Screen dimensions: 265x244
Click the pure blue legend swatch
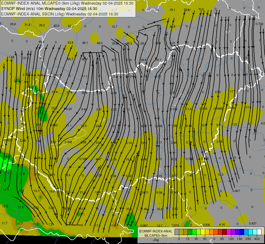click(242, 232)
